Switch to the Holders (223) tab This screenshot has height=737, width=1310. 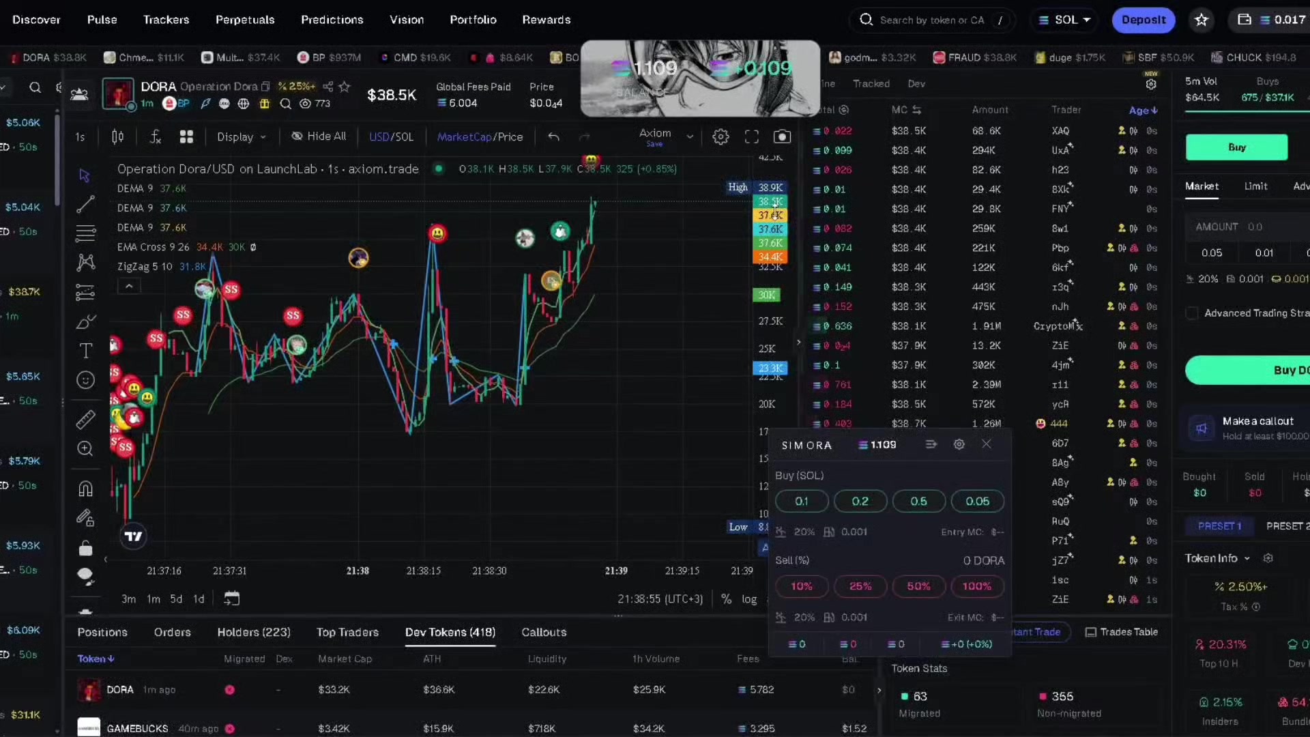[254, 632]
